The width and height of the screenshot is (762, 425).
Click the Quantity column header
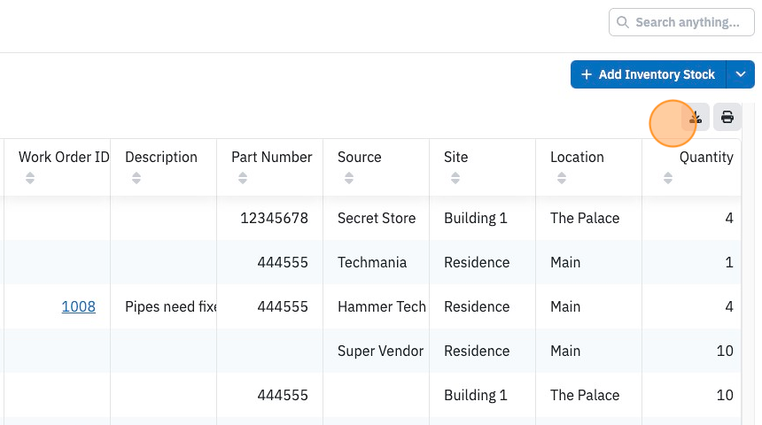point(692,167)
